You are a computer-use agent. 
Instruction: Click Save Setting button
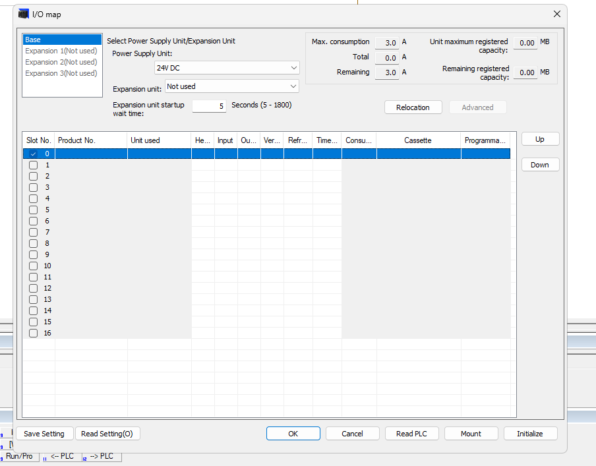point(44,434)
